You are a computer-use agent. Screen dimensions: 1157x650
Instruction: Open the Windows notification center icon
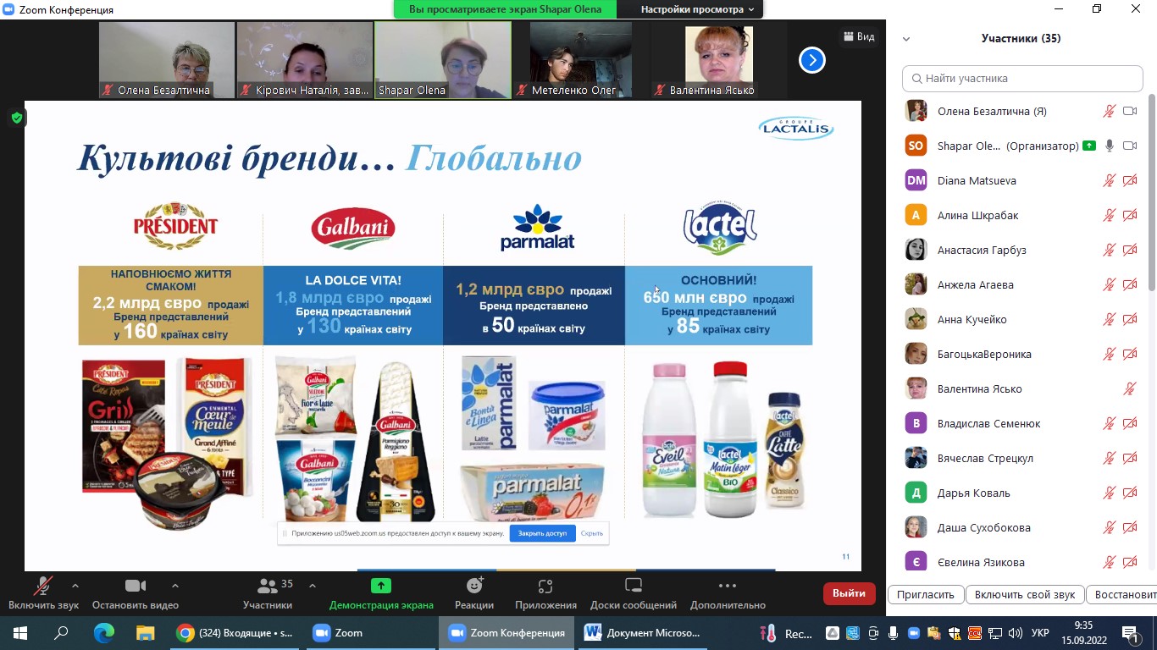point(1132,634)
